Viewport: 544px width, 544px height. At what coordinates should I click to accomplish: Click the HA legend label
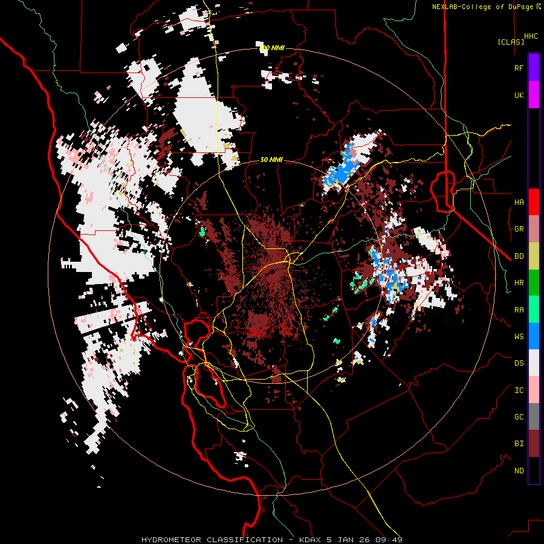pos(519,202)
